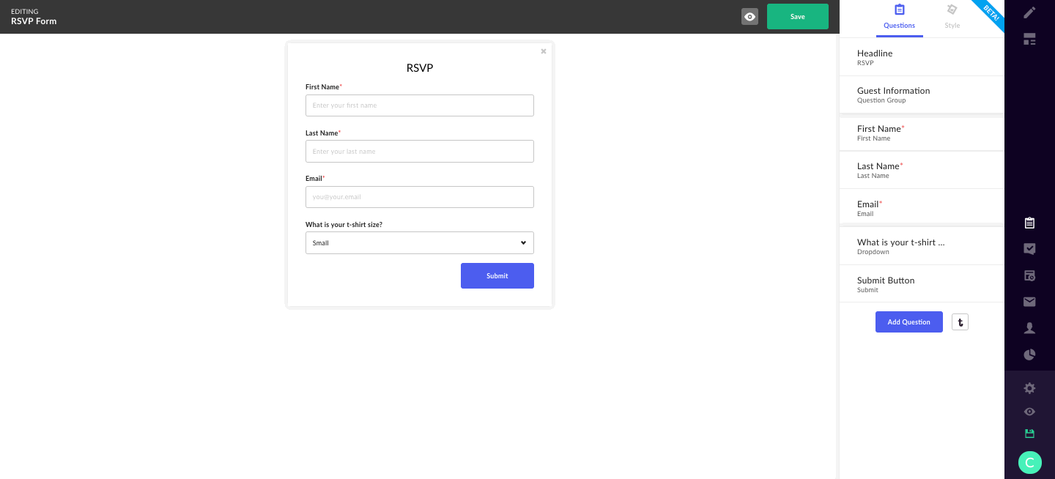
Task: Open the calendar clock icon in sidebar
Action: [1029, 275]
